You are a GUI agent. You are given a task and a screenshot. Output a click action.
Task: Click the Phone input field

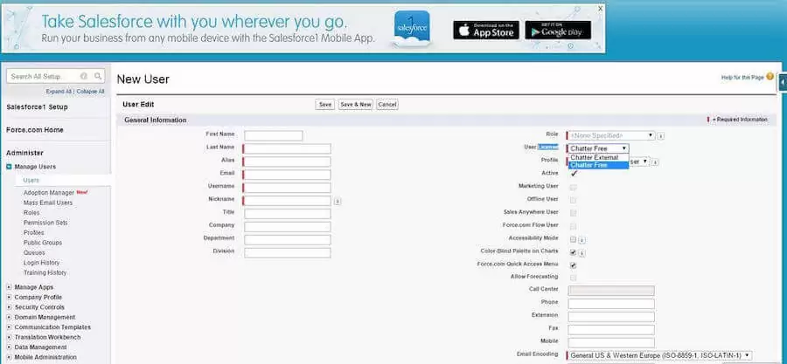pos(611,304)
